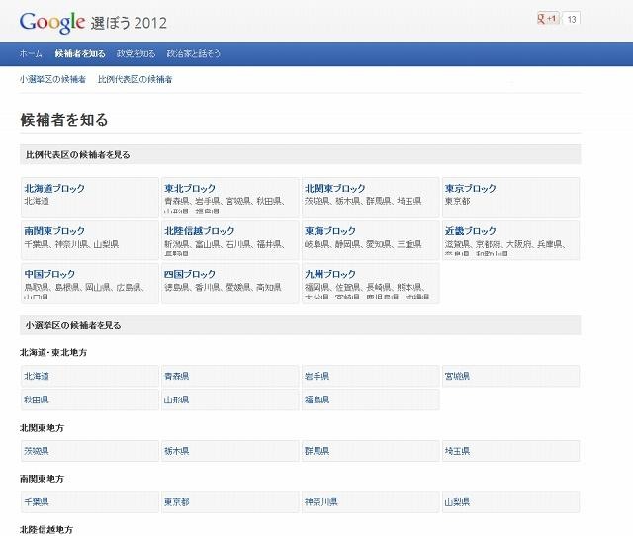Viewport: 633px width, 536px height.
Task: Click the +1 count bubble showing 13
Action: click(572, 19)
